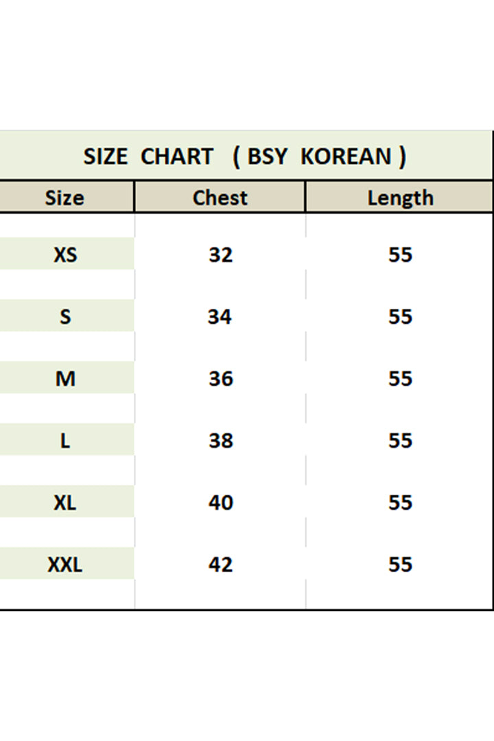Select chest value 42
Viewport: 494px width, 741px height.
pyautogui.click(x=220, y=564)
